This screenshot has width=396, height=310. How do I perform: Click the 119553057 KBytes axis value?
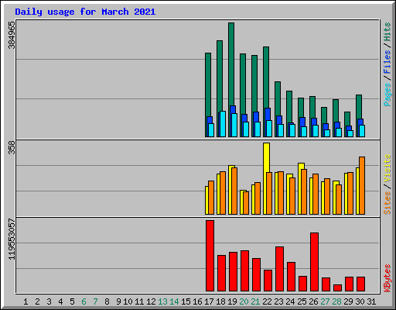(12, 239)
